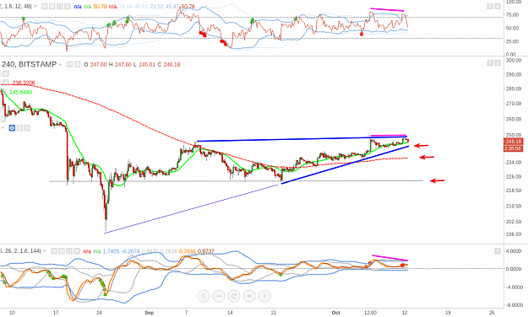Move the top oscillator pane down
This screenshot has height=317, width=528.
[x=498, y=6]
